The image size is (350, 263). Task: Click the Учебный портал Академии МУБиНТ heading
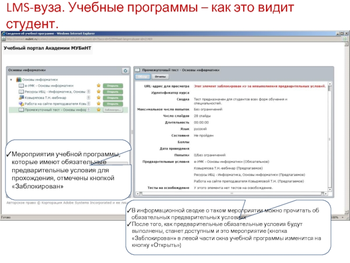point(47,48)
